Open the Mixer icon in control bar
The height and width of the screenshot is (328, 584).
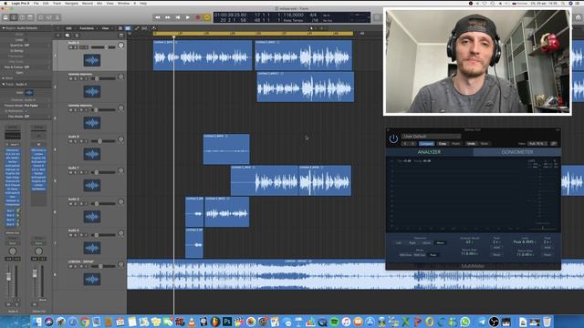(49, 17)
